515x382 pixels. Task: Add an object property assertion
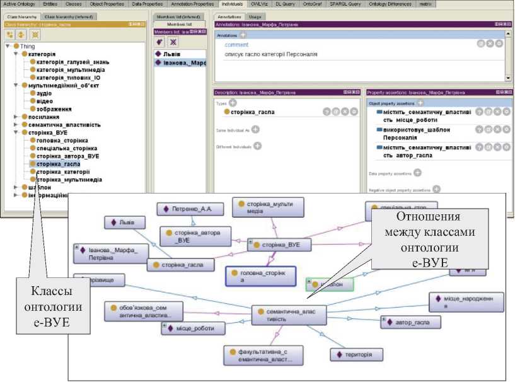point(420,103)
